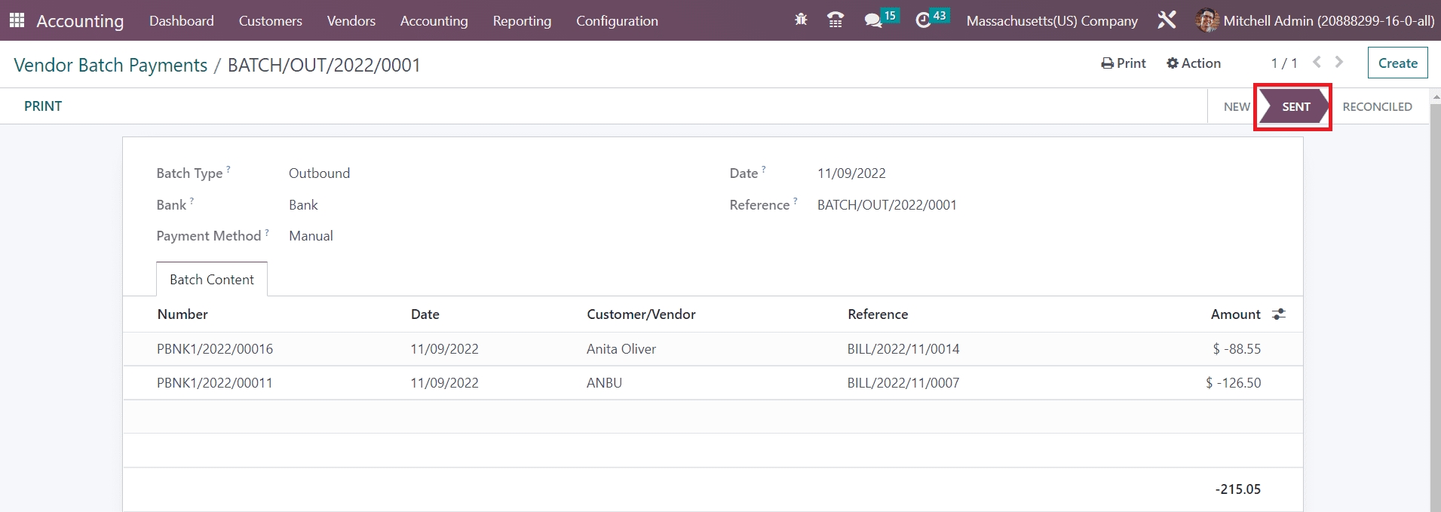Open the conversations chat icon
Screen dimensions: 1441x512
pyautogui.click(x=873, y=20)
